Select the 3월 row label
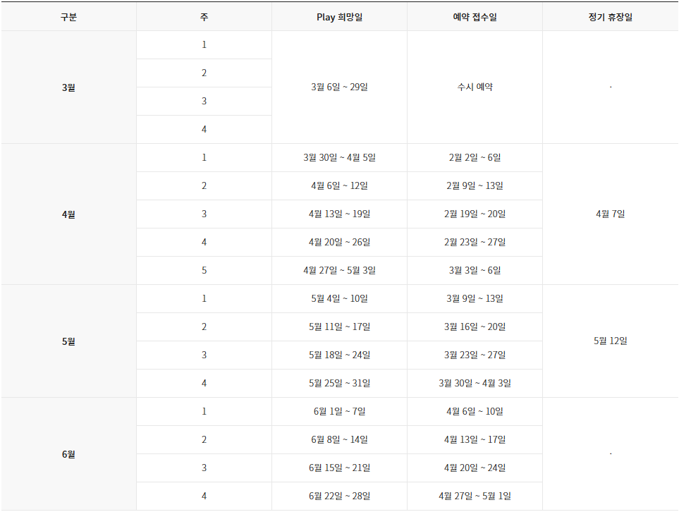This screenshot has height=512, width=679. (68, 87)
